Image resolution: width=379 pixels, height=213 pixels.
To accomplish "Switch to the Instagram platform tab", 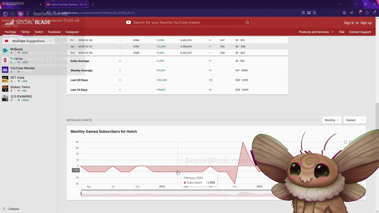I will 72,32.
